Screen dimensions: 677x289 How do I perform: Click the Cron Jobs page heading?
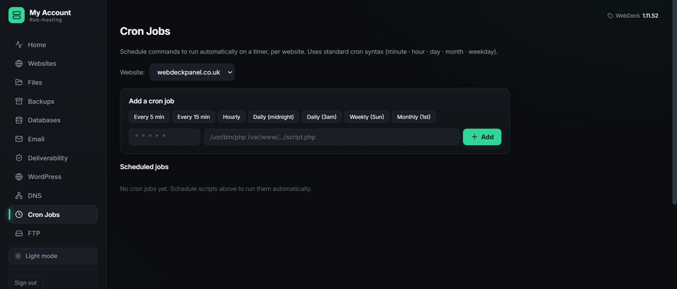145,31
